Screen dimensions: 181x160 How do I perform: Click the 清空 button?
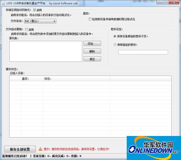pyautogui.click(x=92, y=59)
